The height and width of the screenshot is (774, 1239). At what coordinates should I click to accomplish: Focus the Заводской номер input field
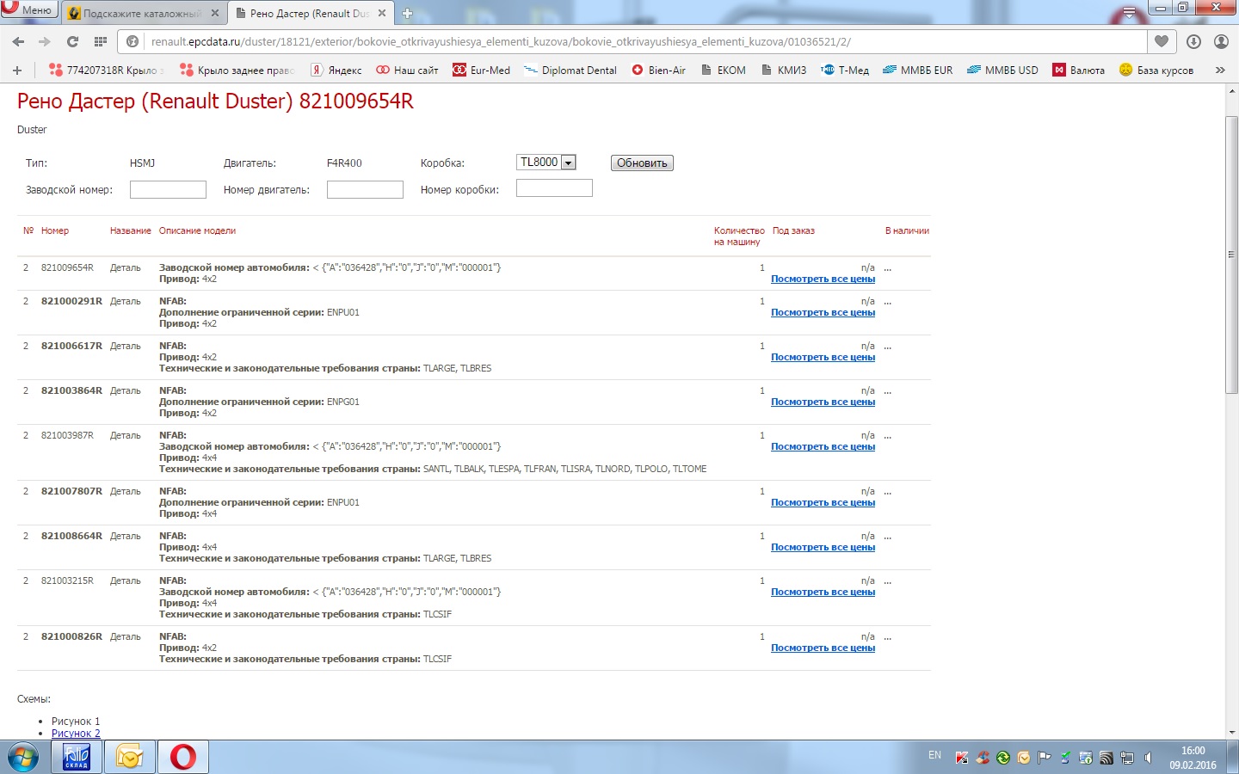pyautogui.click(x=168, y=189)
